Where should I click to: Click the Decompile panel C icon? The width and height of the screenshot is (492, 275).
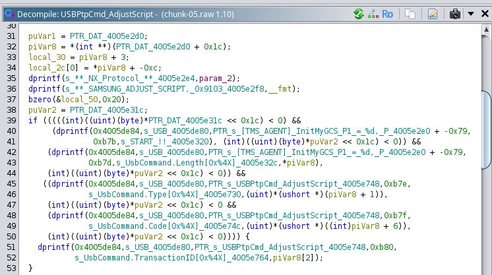(x=9, y=14)
